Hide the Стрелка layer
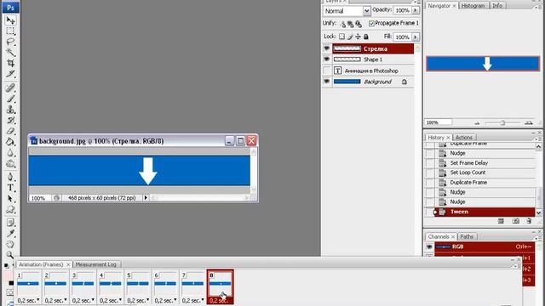This screenshot has width=545, height=306. pyautogui.click(x=327, y=48)
